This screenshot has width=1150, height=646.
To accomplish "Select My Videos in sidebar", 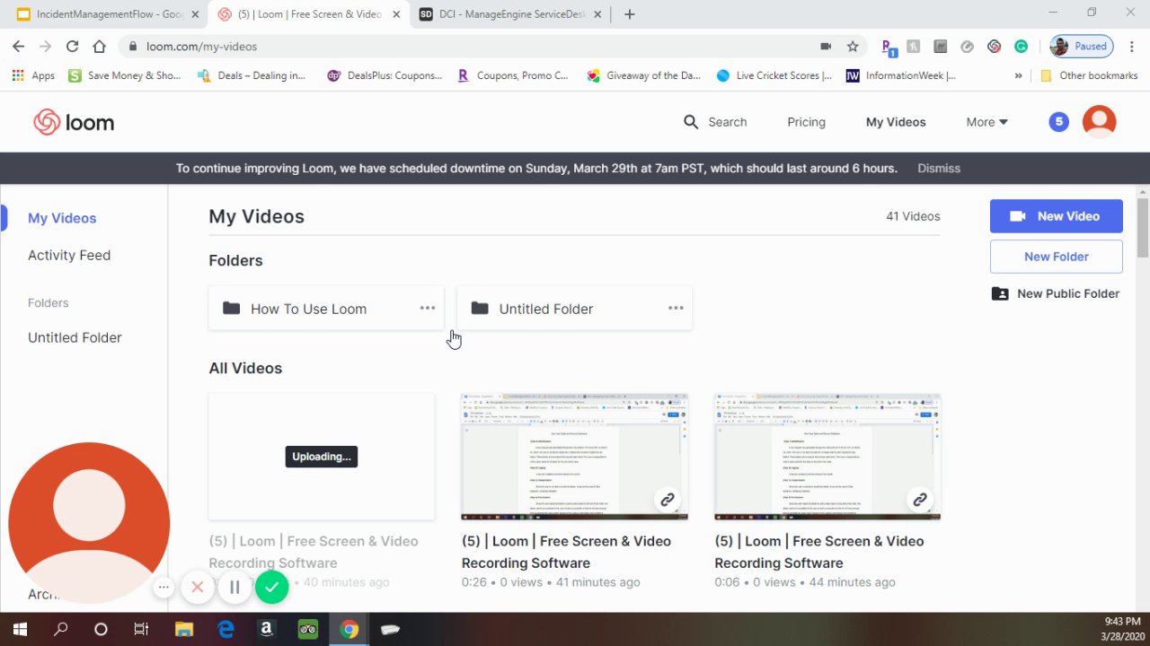I will pyautogui.click(x=62, y=218).
